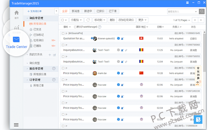Click help icon next to 展示[TradeManager]
Viewport: 208px width, 130px height.
click(x=100, y=27)
